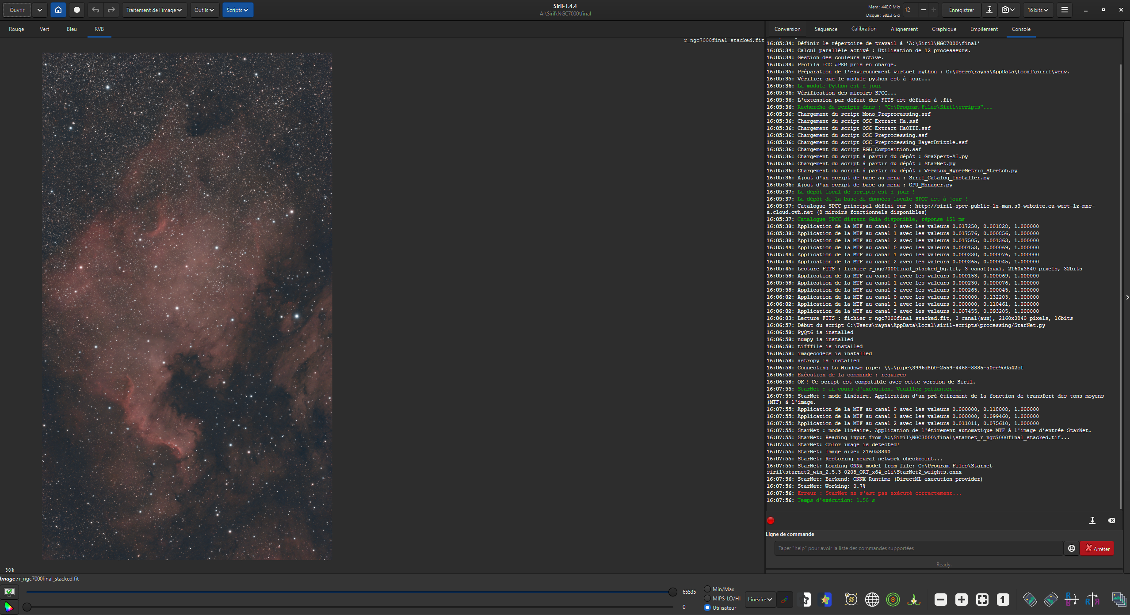Rotate image clockwise icon
Viewport: 1130px width, 615px height.
coord(1051,600)
